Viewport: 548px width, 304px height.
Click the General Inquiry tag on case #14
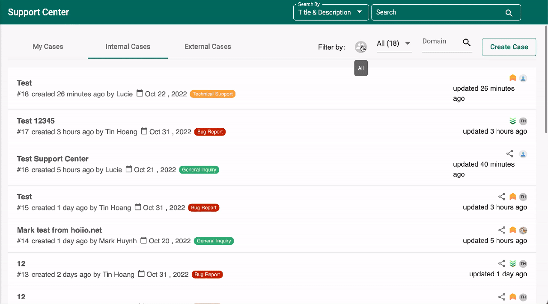214,241
